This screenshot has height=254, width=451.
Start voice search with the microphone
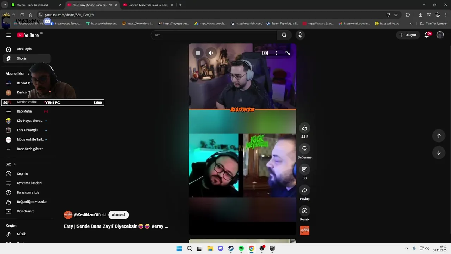tap(300, 35)
